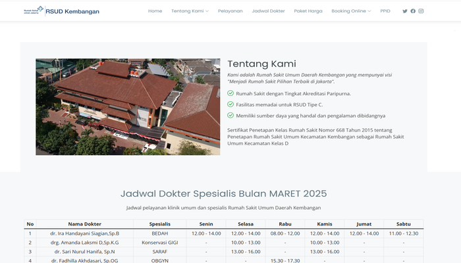This screenshot has height=263, width=461.
Task: Click the 12.00 - 14.00 Senin cell for BEDAH
Action: 206,233
